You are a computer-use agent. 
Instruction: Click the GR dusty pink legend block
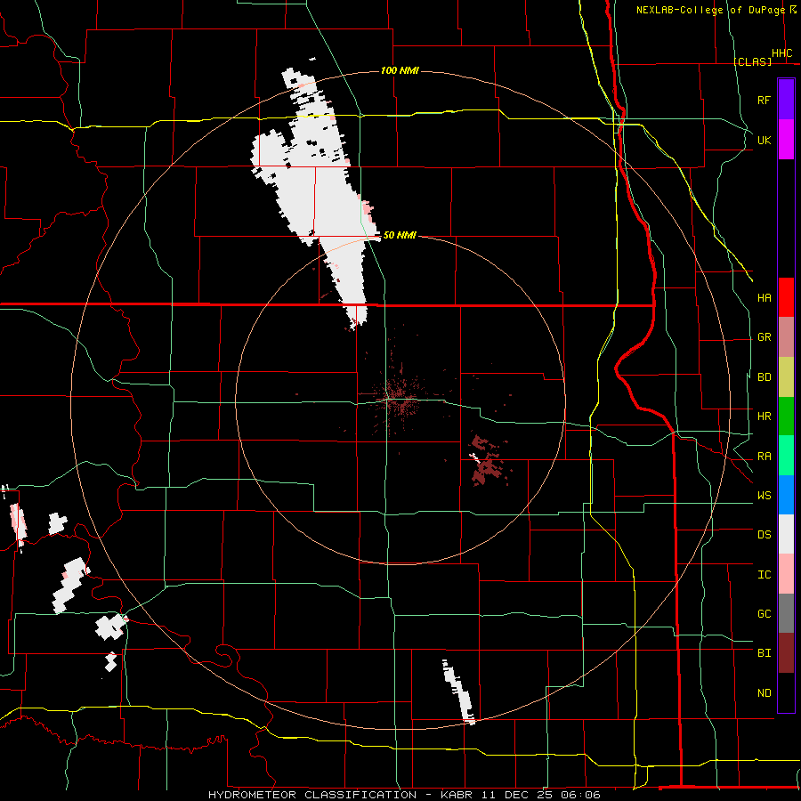coord(786,336)
